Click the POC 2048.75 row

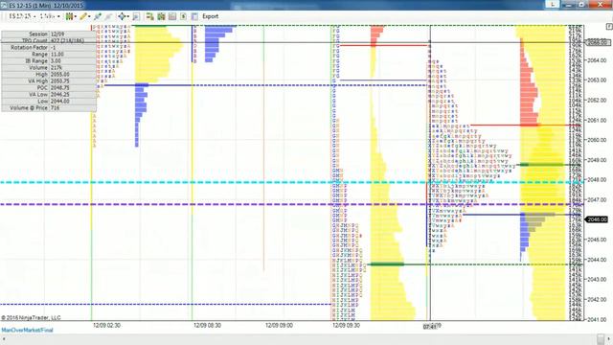[49, 87]
